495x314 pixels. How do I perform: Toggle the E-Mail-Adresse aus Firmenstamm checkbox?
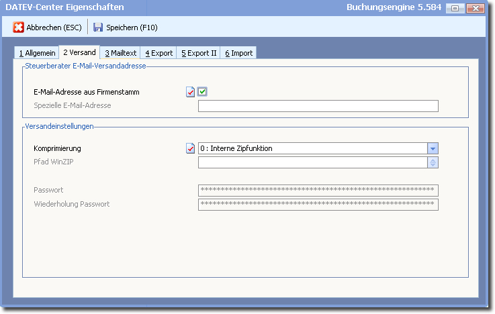tap(202, 92)
